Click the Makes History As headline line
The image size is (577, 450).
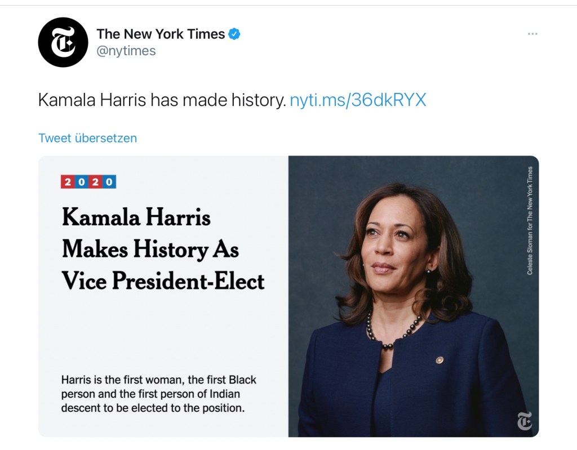[x=150, y=249]
